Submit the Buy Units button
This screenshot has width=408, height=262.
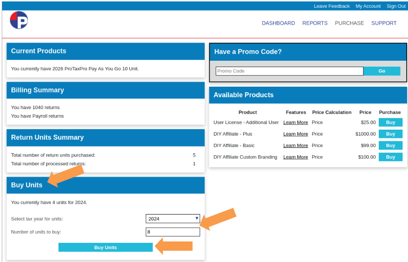106,247
